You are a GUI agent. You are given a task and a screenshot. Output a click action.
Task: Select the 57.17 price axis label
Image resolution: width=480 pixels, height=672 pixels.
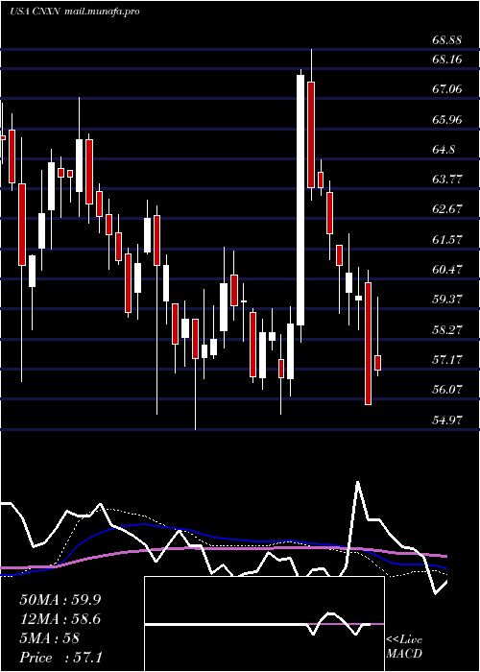[x=447, y=360]
